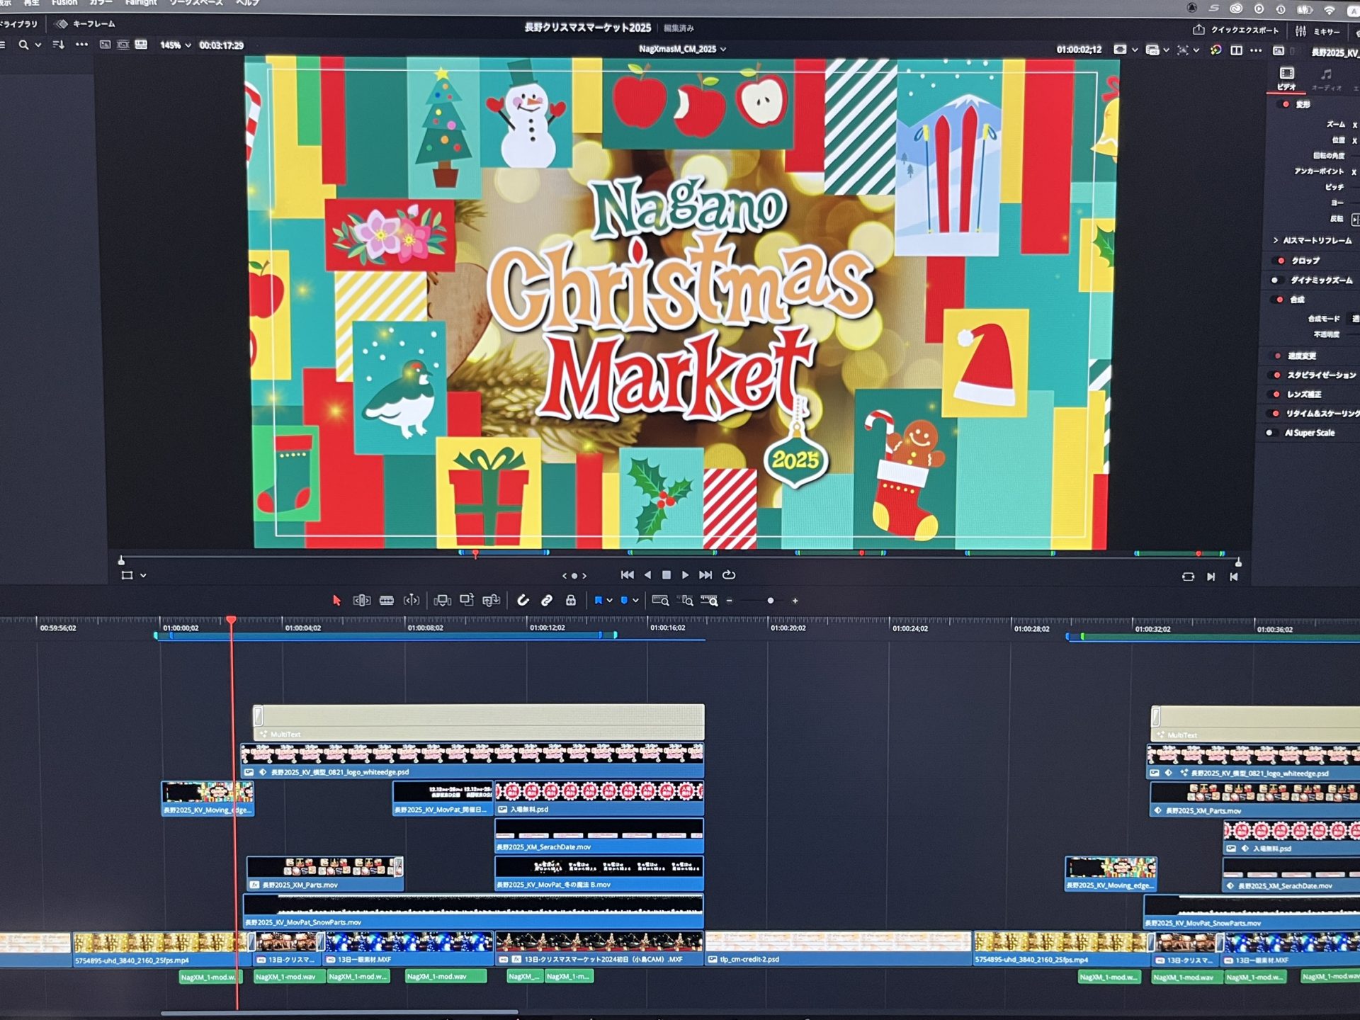Click the timeline zoom slider handle
1360x1020 pixels.
coord(771,601)
